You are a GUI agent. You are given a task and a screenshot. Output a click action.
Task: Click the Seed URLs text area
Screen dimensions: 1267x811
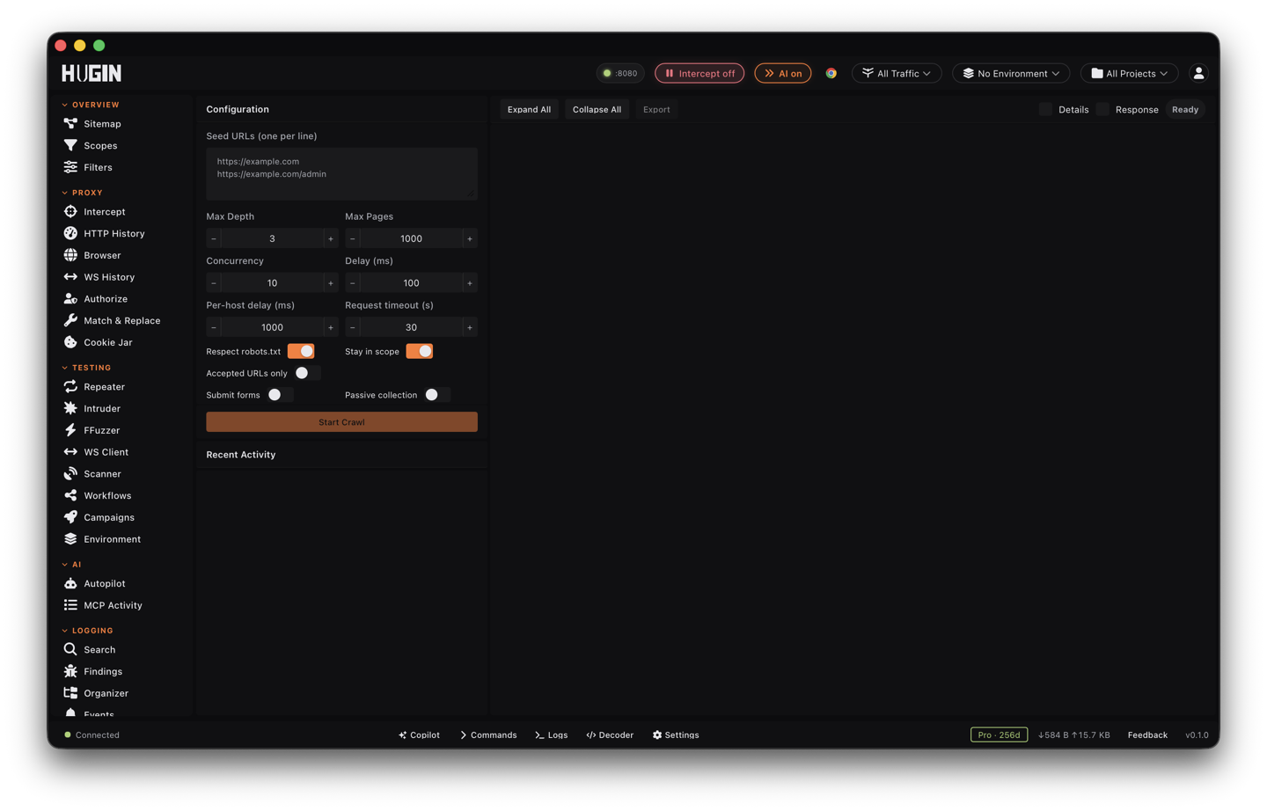[x=341, y=173]
